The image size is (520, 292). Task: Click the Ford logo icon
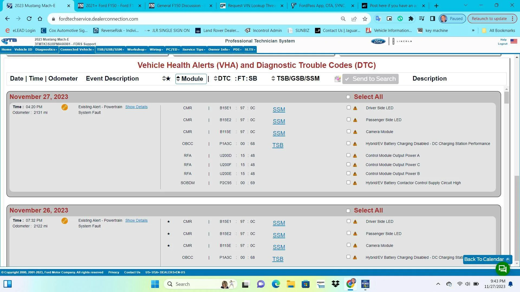tap(378, 41)
